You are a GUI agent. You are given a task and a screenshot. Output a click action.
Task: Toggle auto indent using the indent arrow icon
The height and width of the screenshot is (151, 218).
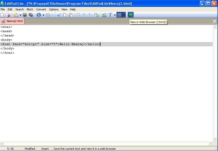point(104,15)
